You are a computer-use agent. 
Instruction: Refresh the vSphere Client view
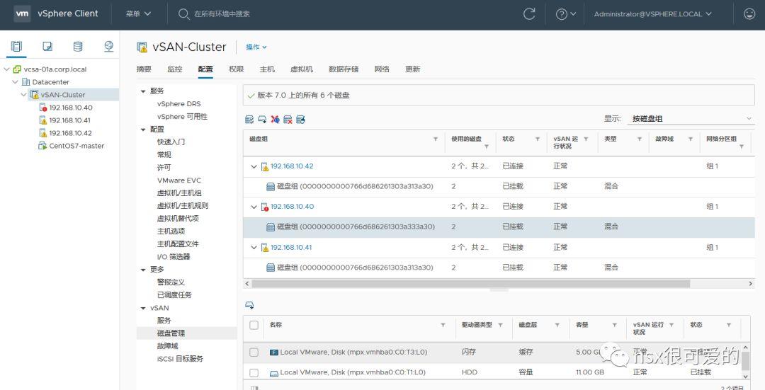pyautogui.click(x=529, y=14)
